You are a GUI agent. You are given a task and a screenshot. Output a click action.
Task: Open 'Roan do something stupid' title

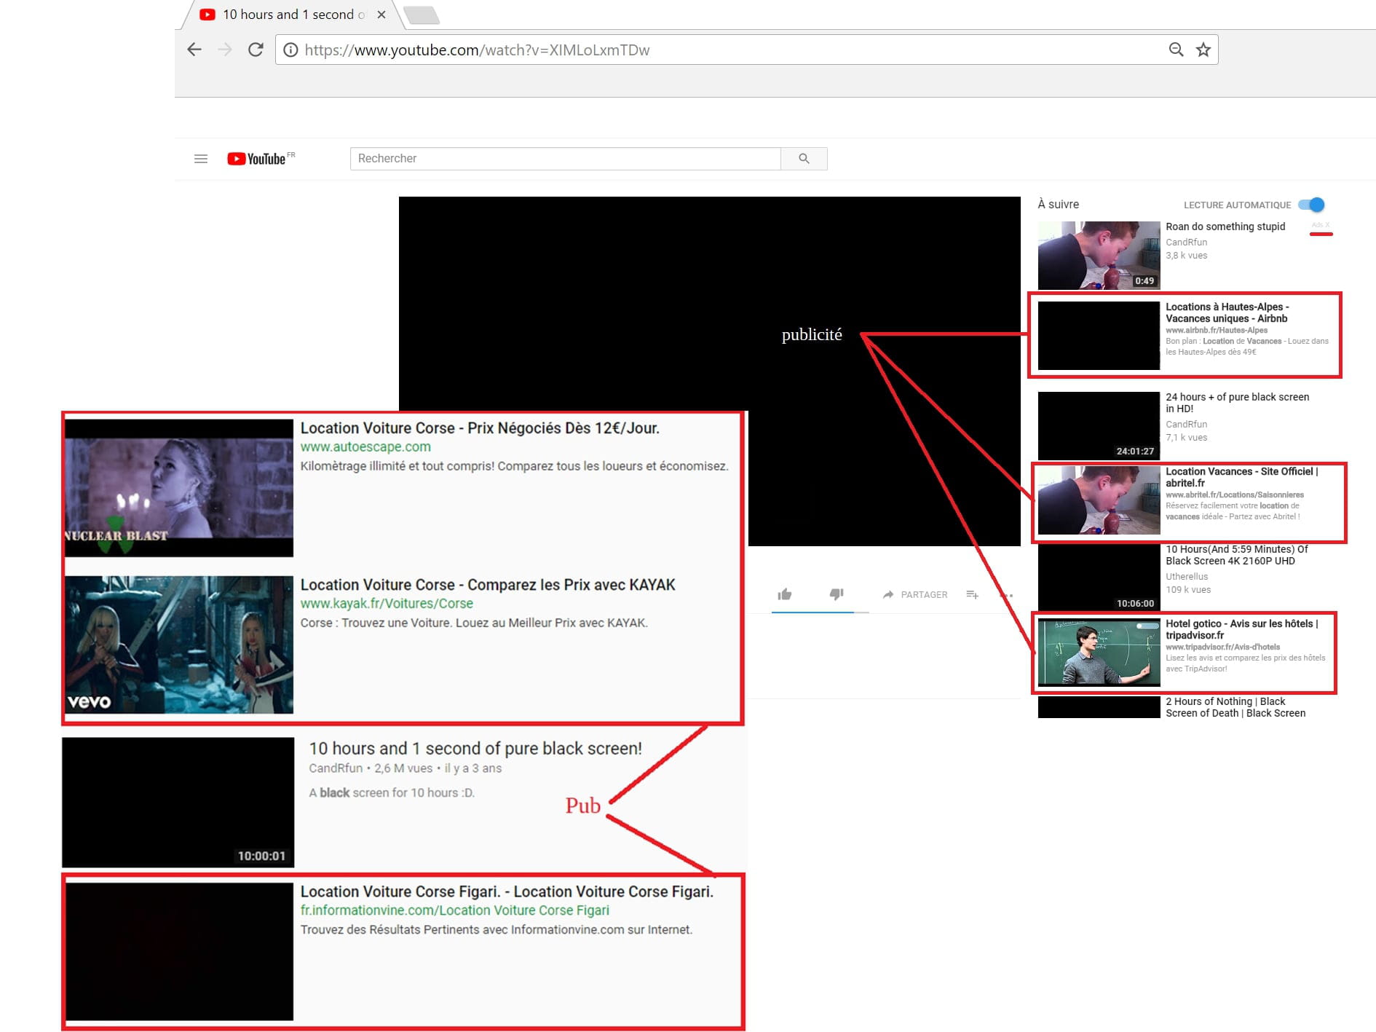pyautogui.click(x=1225, y=227)
